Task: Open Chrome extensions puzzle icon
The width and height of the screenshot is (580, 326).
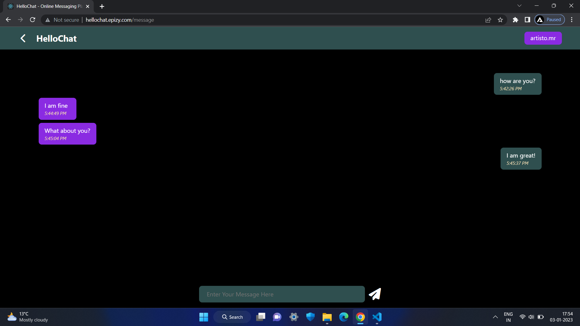Action: pyautogui.click(x=515, y=20)
